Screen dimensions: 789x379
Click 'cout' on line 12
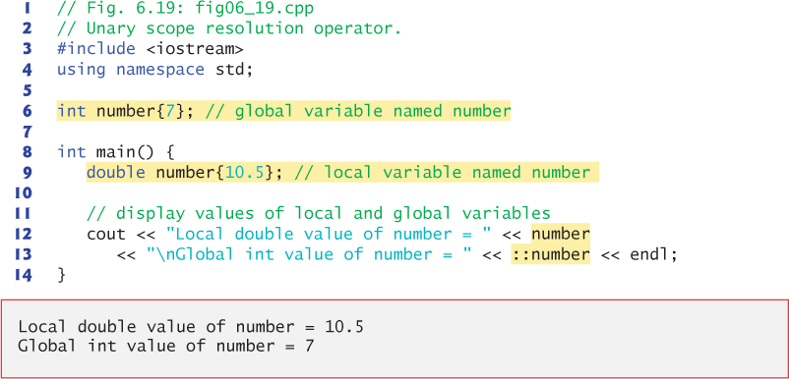(x=106, y=234)
